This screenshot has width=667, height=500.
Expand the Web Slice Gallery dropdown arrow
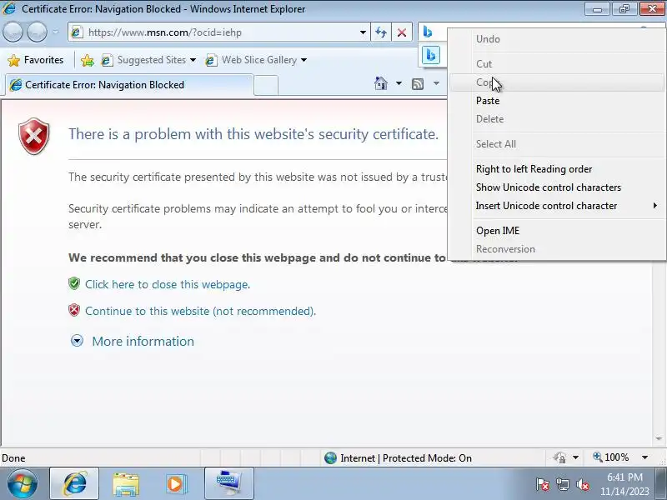(x=303, y=60)
